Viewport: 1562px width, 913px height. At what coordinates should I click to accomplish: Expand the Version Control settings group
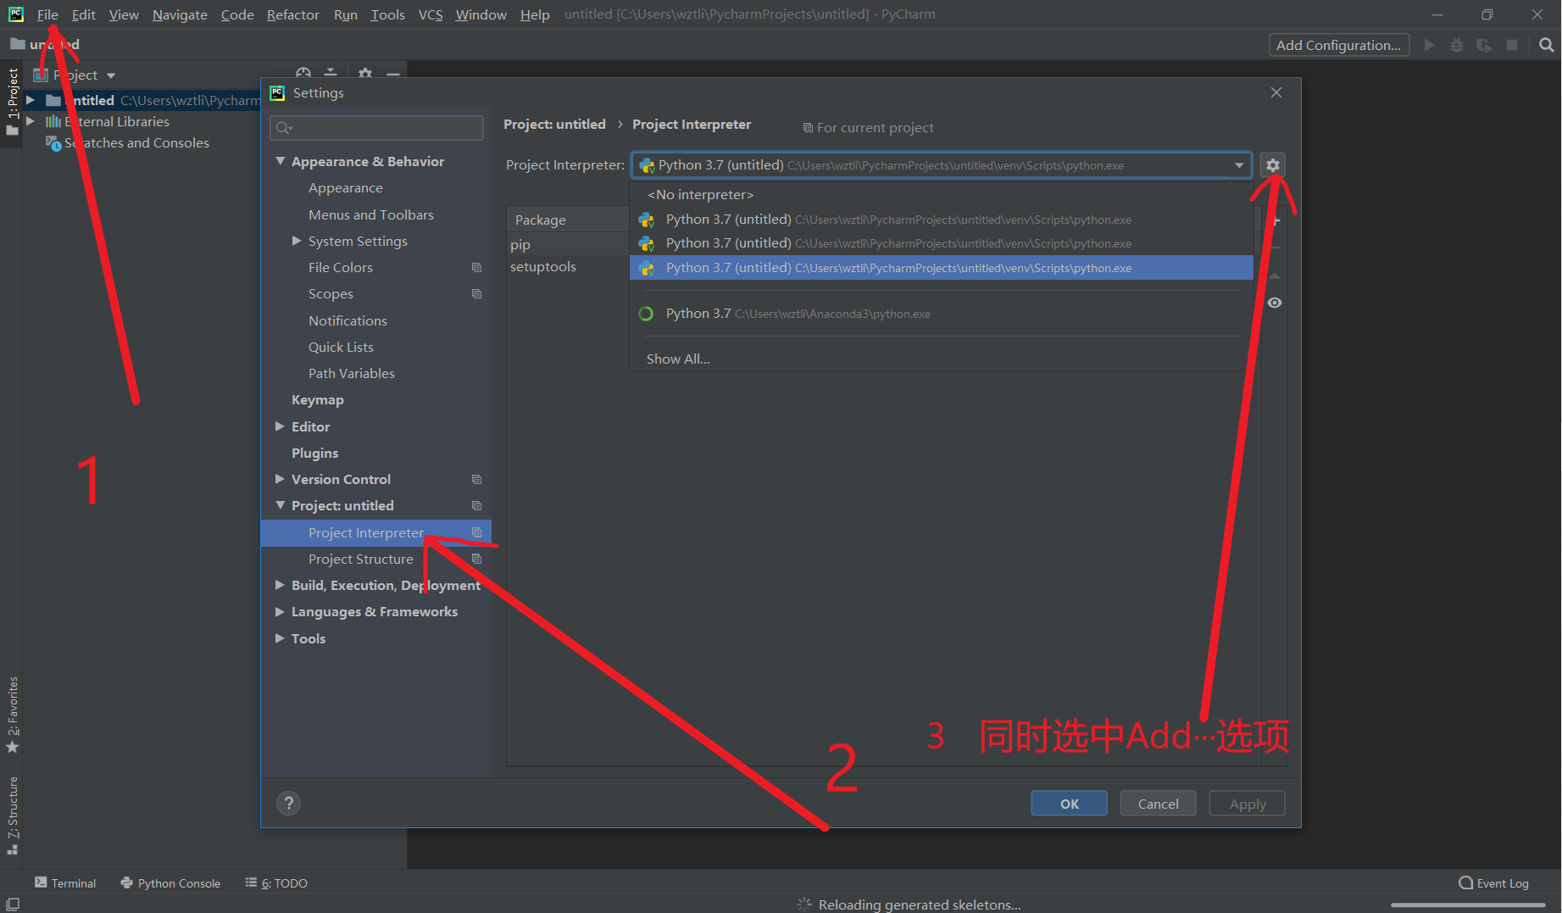280,479
